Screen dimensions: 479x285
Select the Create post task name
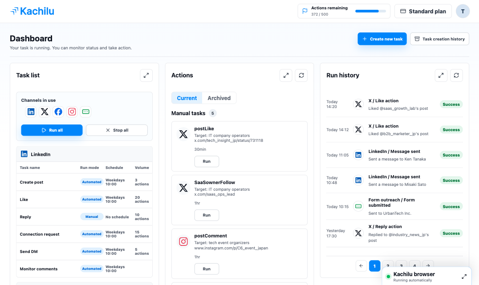[x=32, y=182]
